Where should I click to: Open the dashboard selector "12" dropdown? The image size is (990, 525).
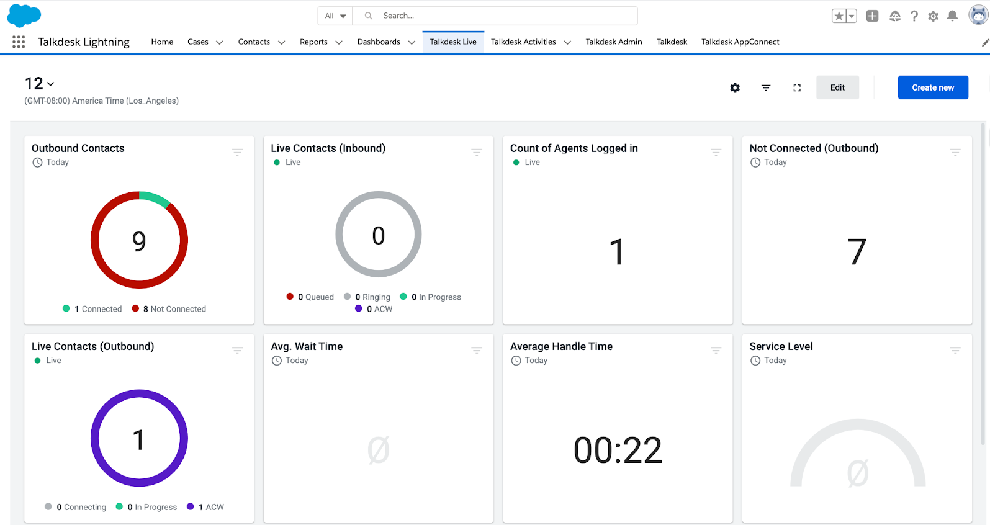coord(40,83)
